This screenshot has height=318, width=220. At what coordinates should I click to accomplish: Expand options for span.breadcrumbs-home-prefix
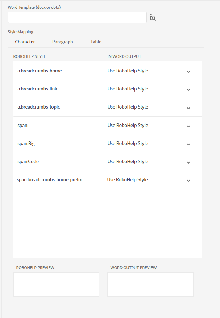tap(188, 180)
